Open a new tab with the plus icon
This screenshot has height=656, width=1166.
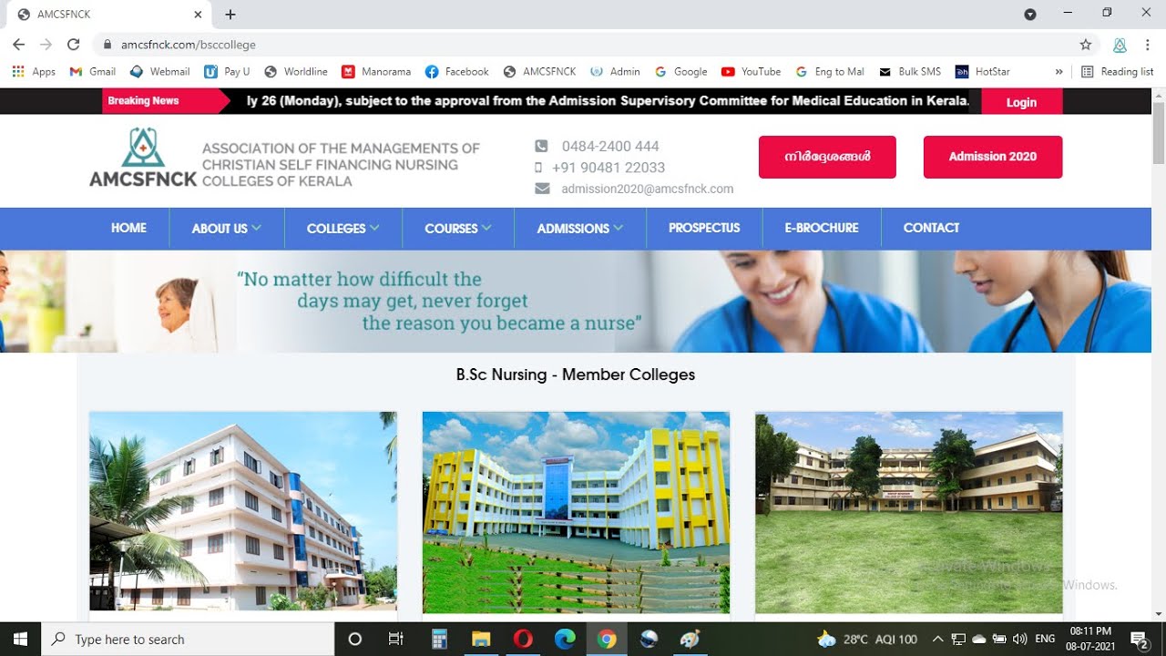(x=230, y=15)
